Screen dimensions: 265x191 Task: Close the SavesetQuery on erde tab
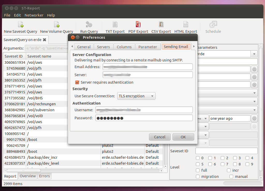pyautogui.click(x=45, y=40)
